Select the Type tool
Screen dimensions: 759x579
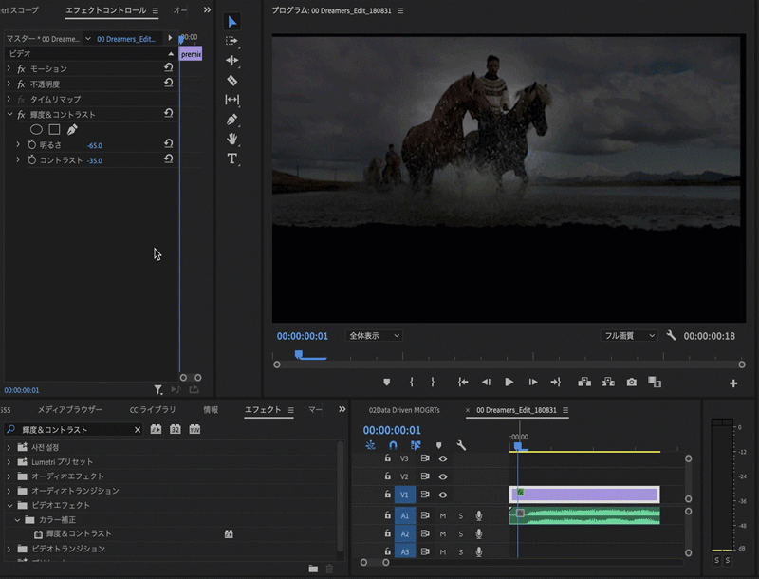tap(232, 159)
